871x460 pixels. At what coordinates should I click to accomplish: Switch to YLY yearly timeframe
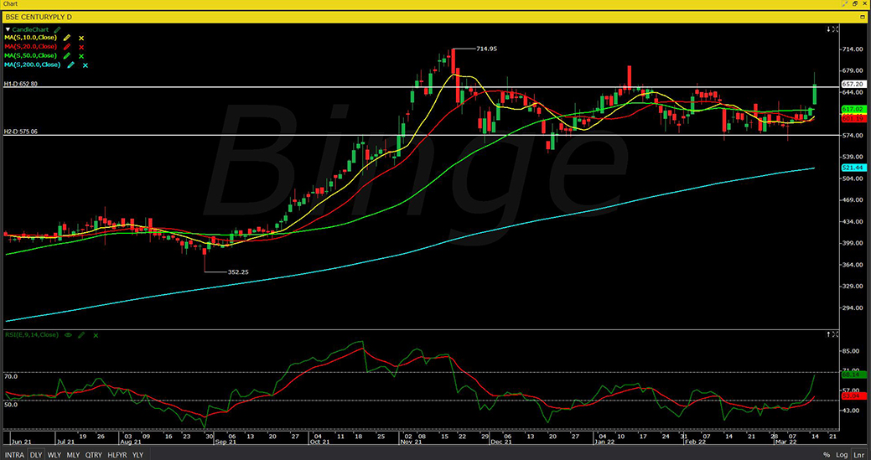tap(137, 454)
